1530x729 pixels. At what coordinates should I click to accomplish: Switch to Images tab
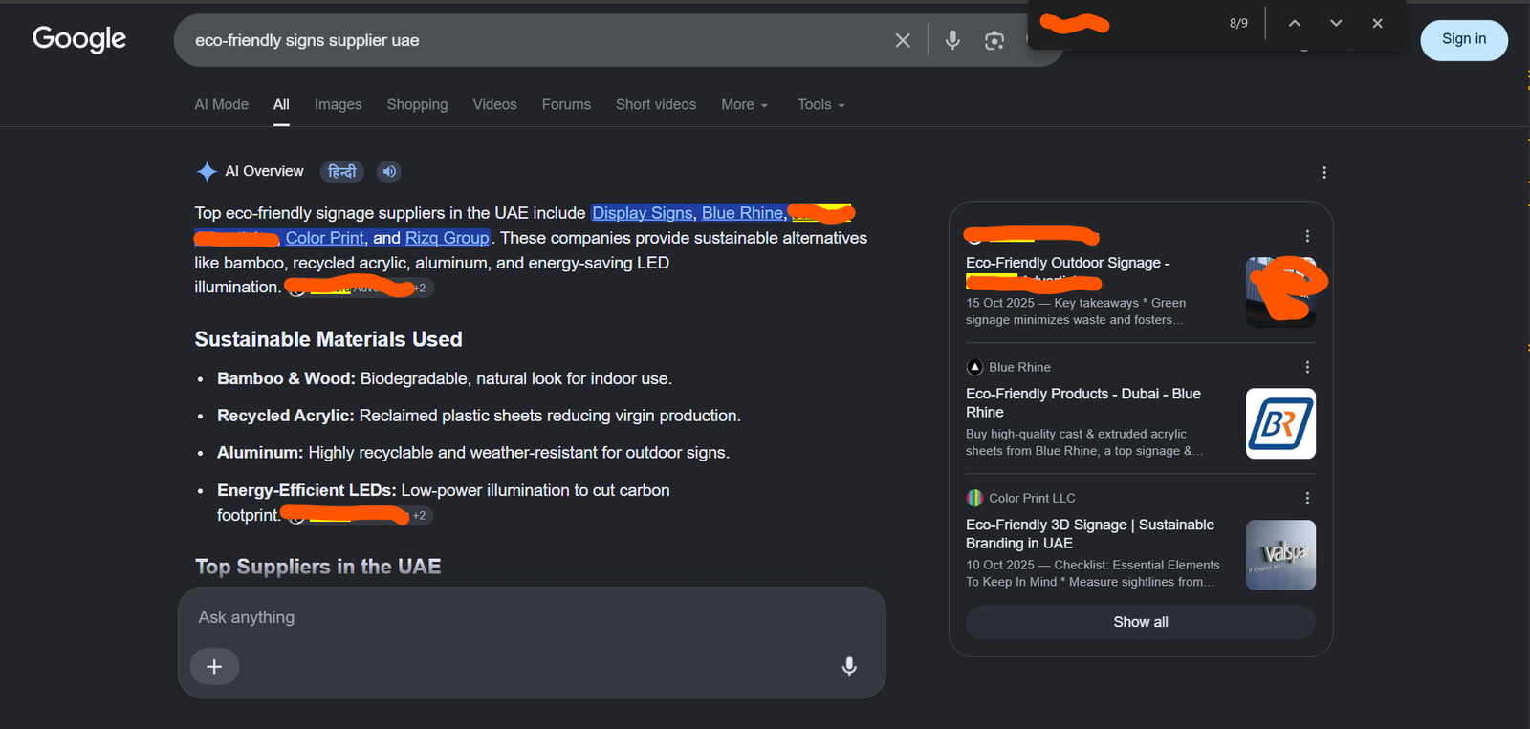point(338,104)
